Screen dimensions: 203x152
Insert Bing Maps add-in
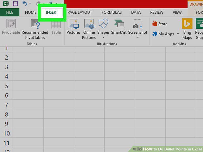pos(187,29)
